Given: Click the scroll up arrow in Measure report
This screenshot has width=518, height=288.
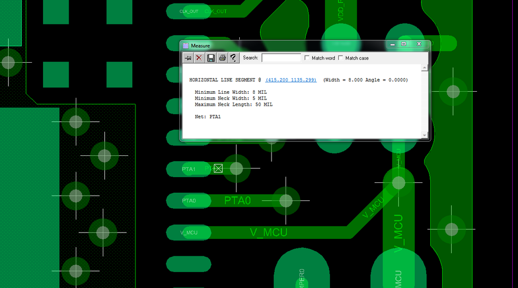Looking at the screenshot, I should (x=425, y=68).
